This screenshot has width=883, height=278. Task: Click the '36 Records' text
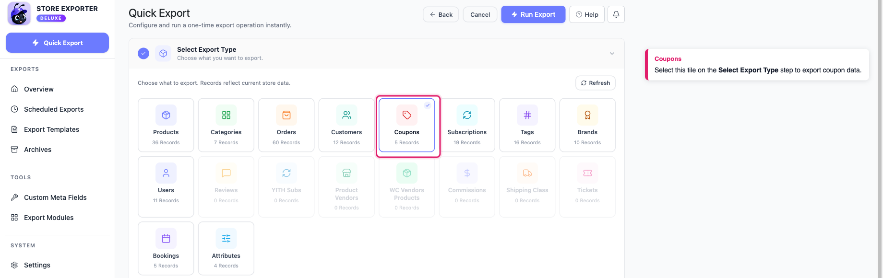pos(166,142)
